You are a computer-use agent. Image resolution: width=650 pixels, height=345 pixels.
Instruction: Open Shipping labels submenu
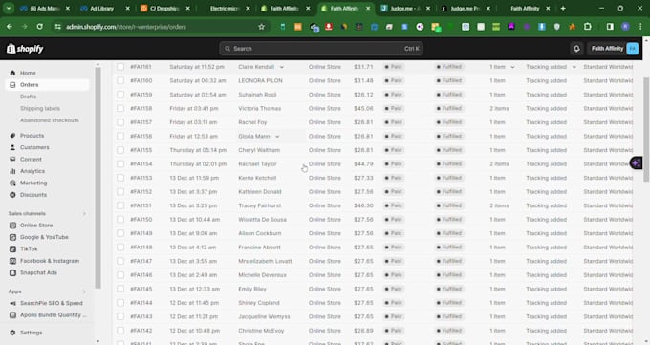tap(40, 108)
